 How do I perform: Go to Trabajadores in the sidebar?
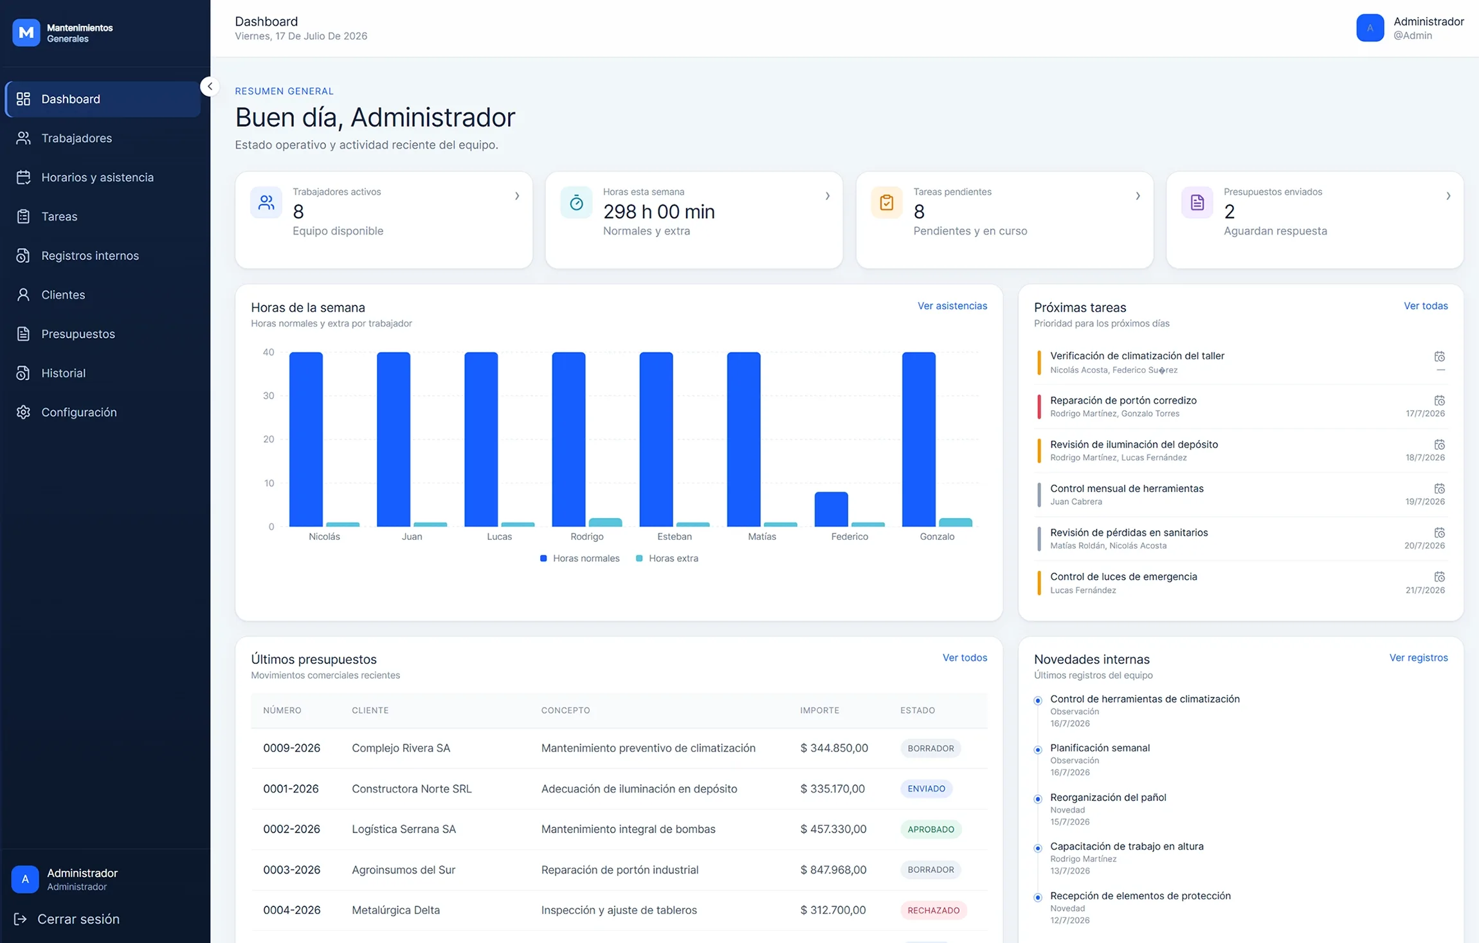[x=103, y=138]
